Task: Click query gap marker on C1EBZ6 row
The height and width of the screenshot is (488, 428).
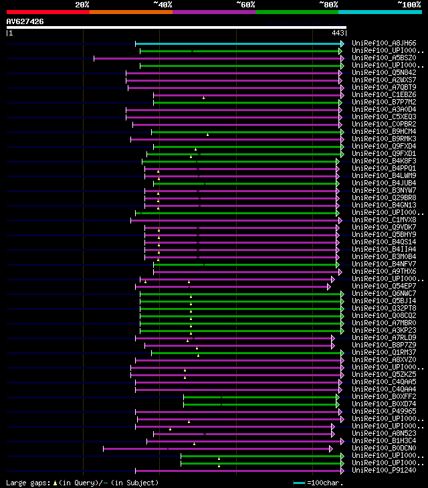Action: (x=203, y=98)
